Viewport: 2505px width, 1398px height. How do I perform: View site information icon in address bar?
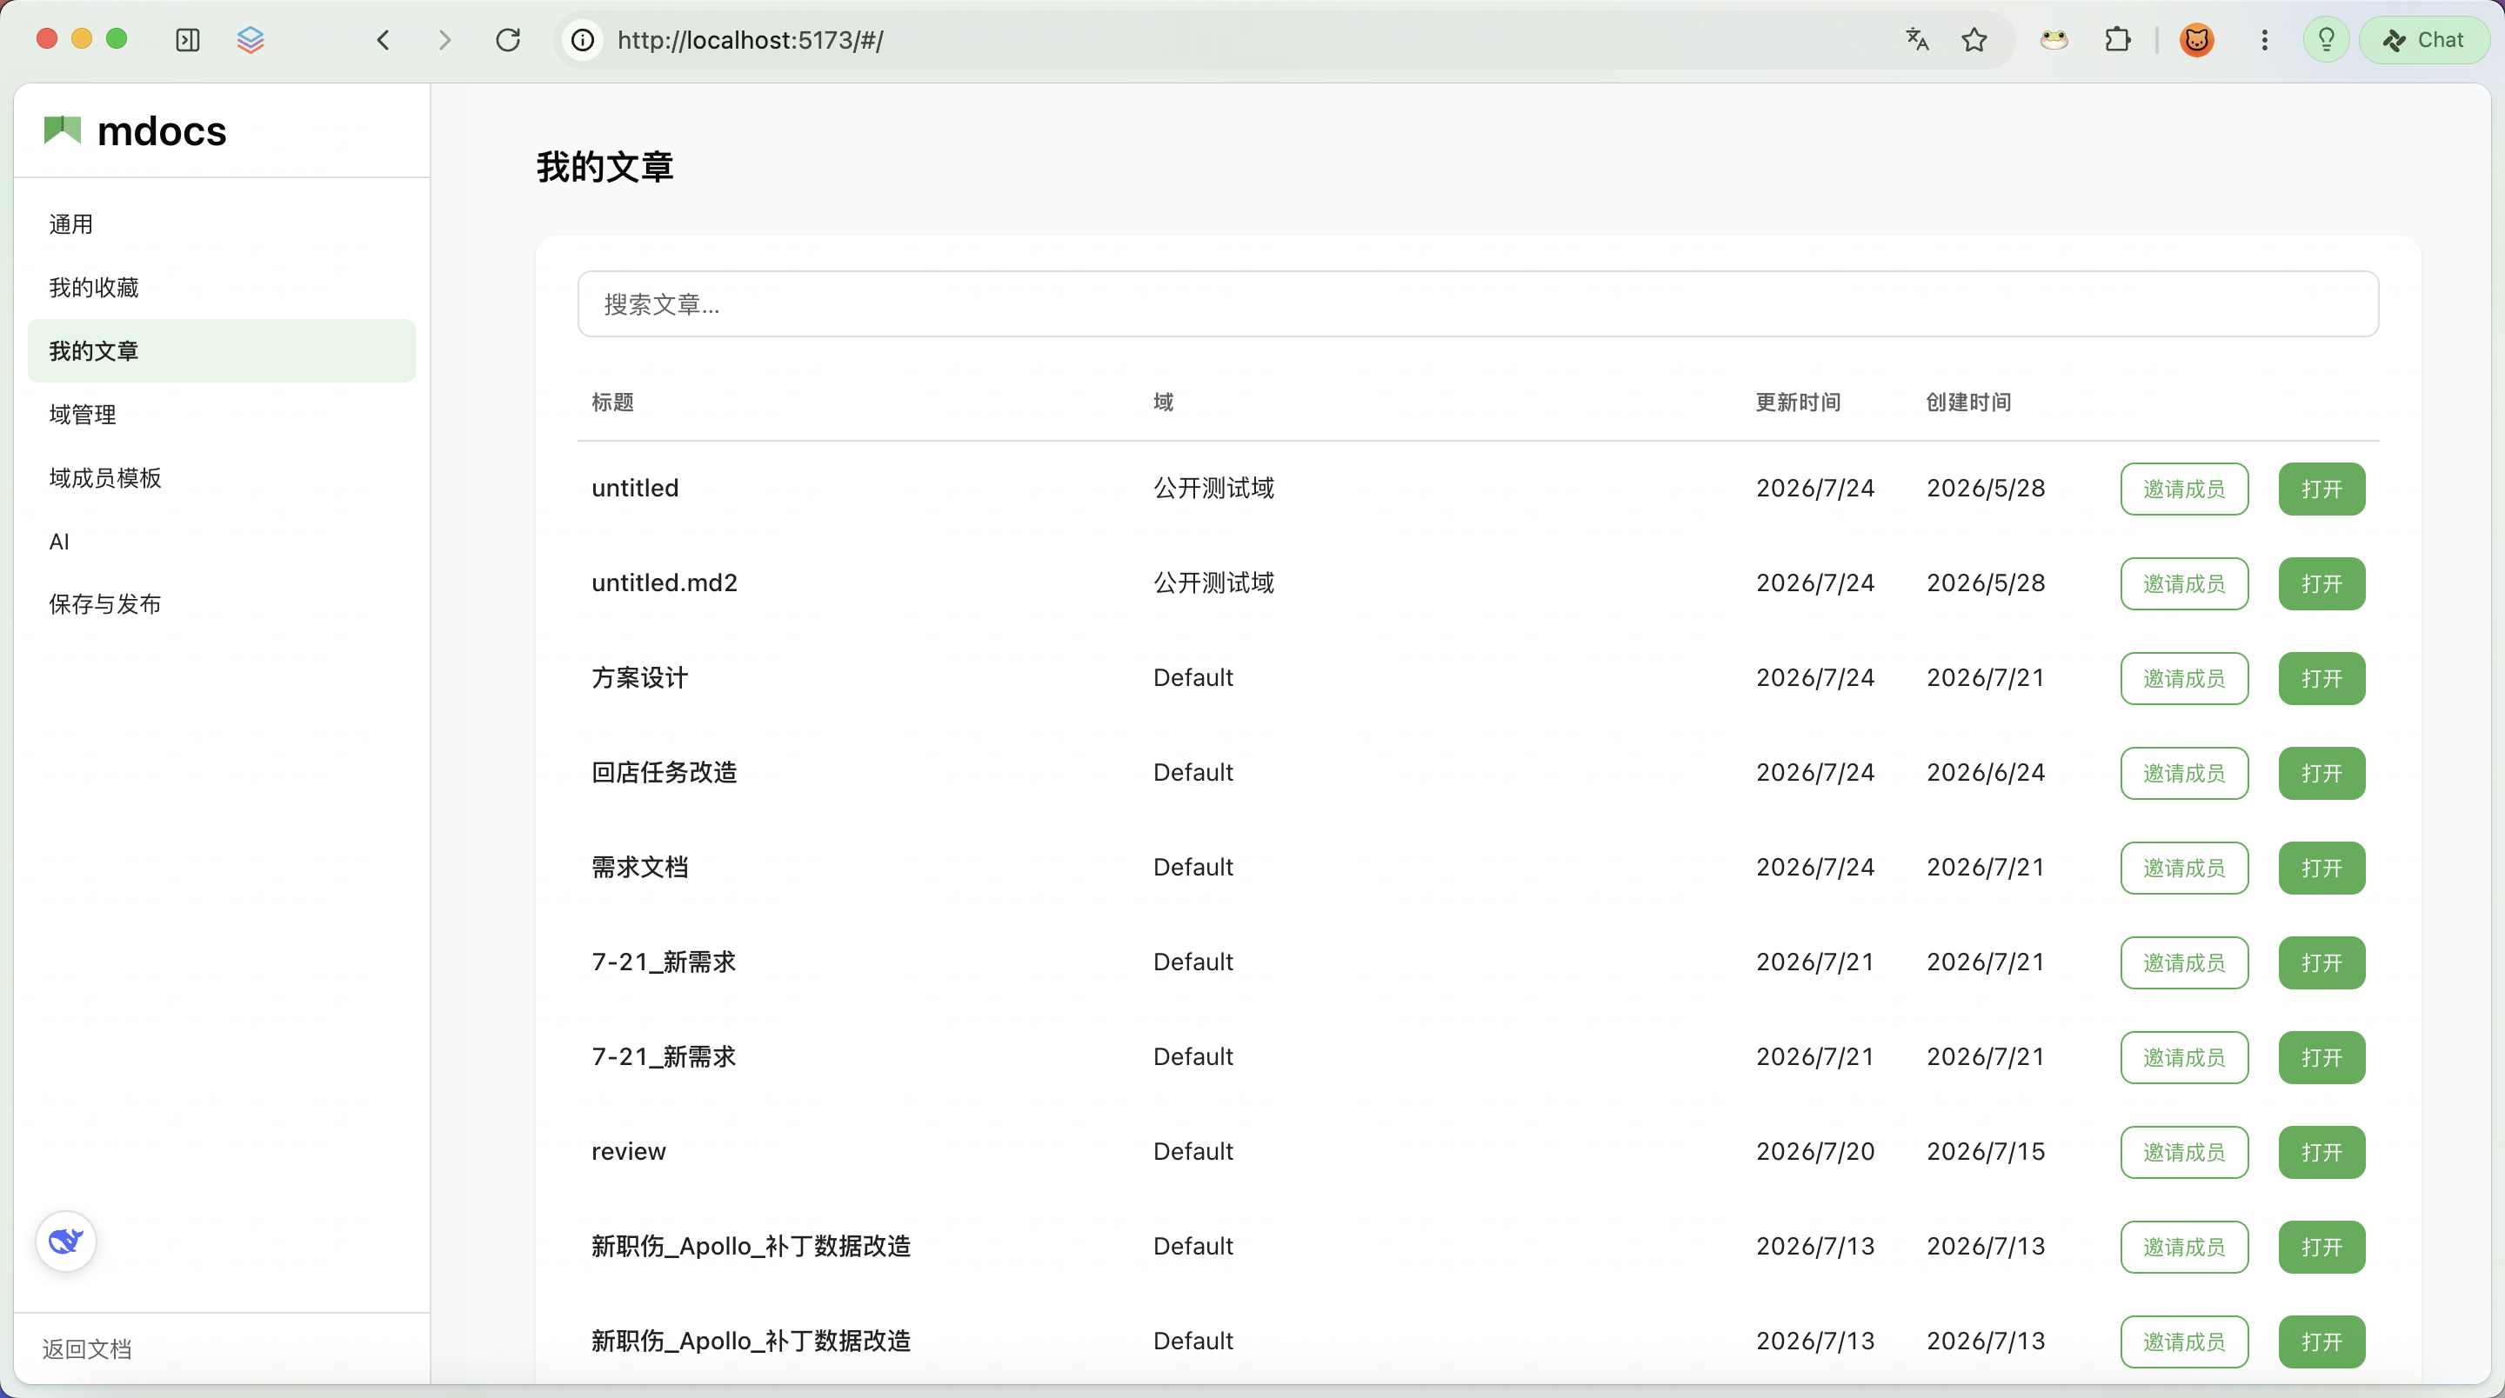click(583, 40)
